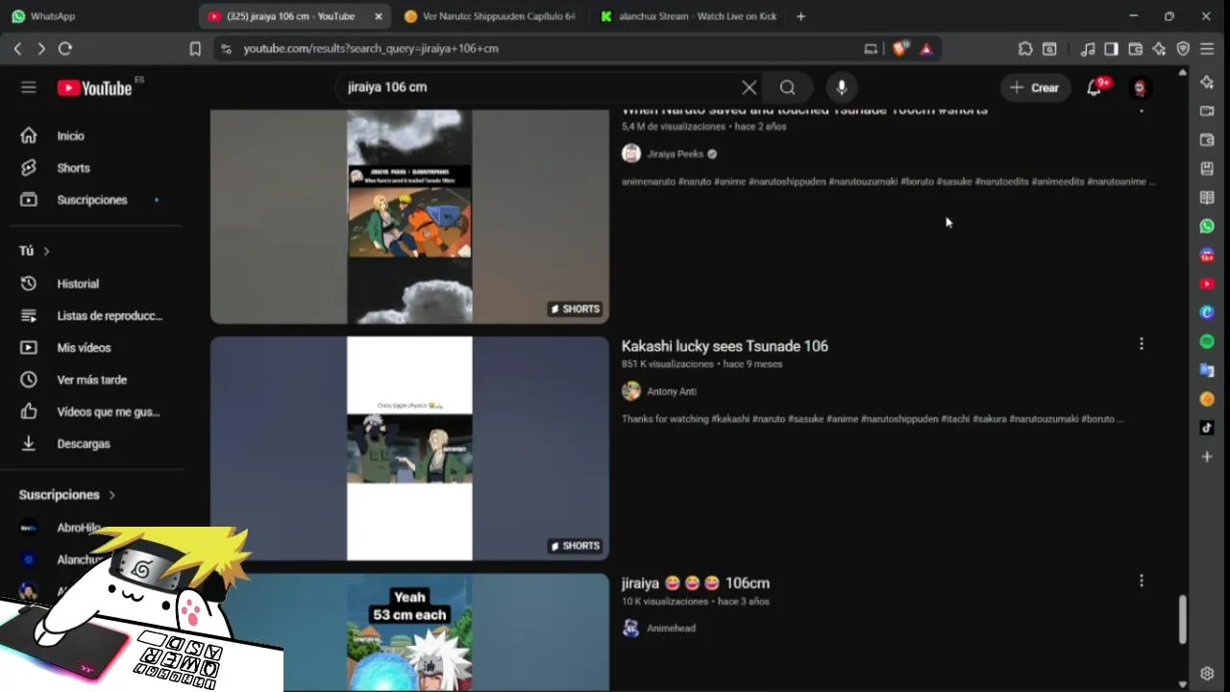The height and width of the screenshot is (692, 1230).
Task: Toggle the browser sidebar panel icon
Action: pyautogui.click(x=1111, y=48)
